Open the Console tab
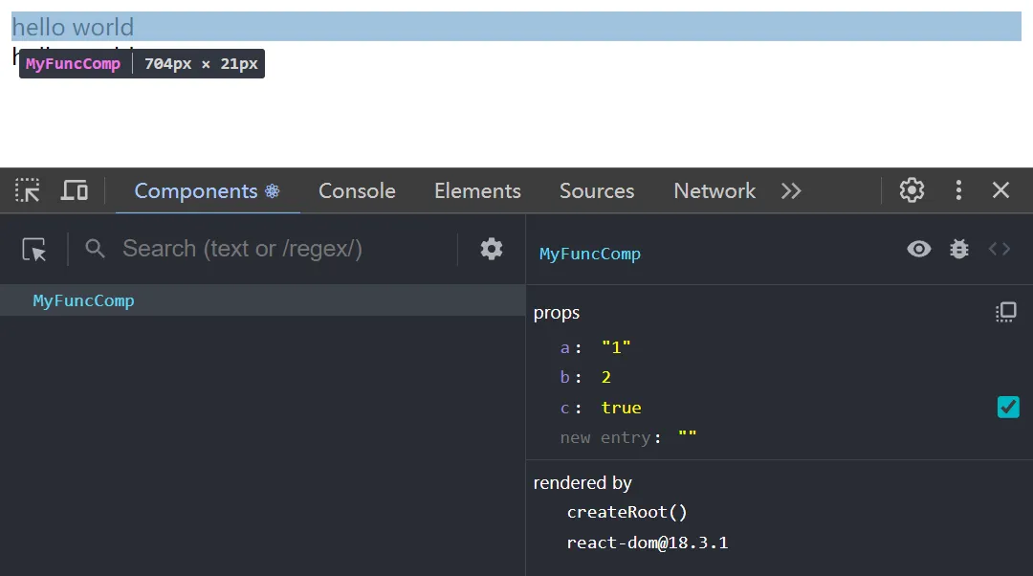Screen dimensions: 1033x576 357,190
